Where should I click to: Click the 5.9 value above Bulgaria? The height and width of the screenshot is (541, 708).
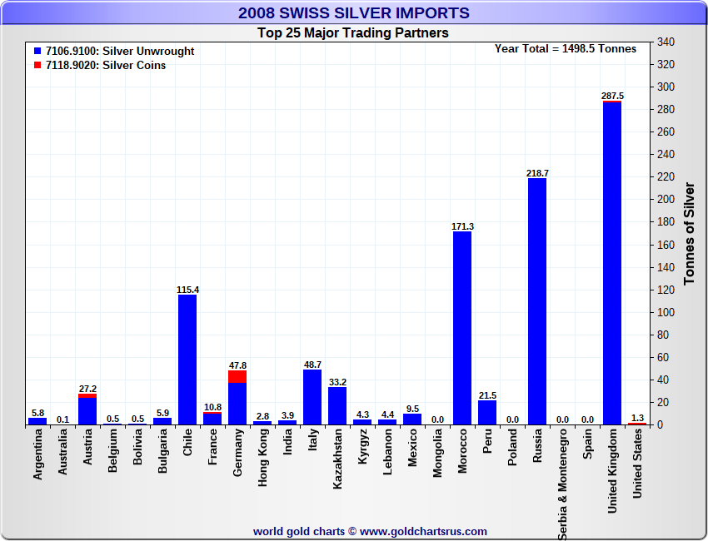[x=162, y=413]
